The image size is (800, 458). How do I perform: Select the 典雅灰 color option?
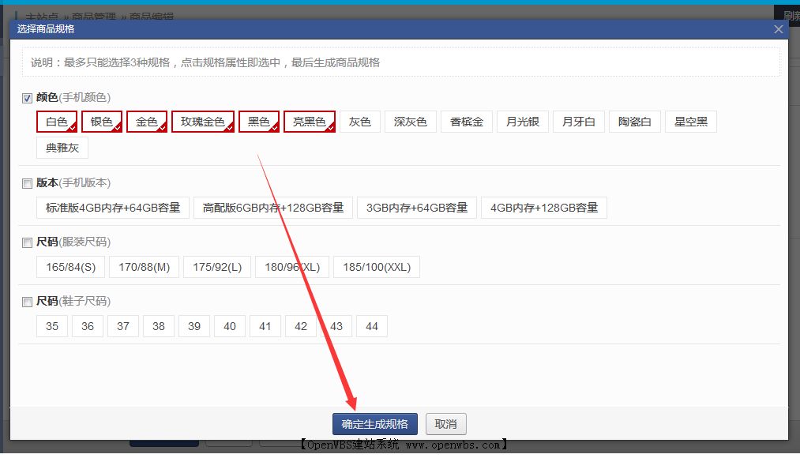(x=62, y=148)
